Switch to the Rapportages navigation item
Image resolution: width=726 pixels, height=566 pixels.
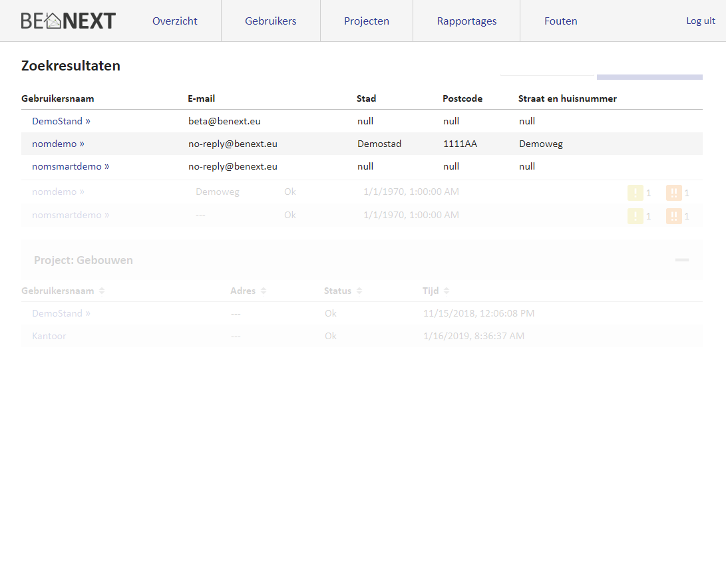466,21
